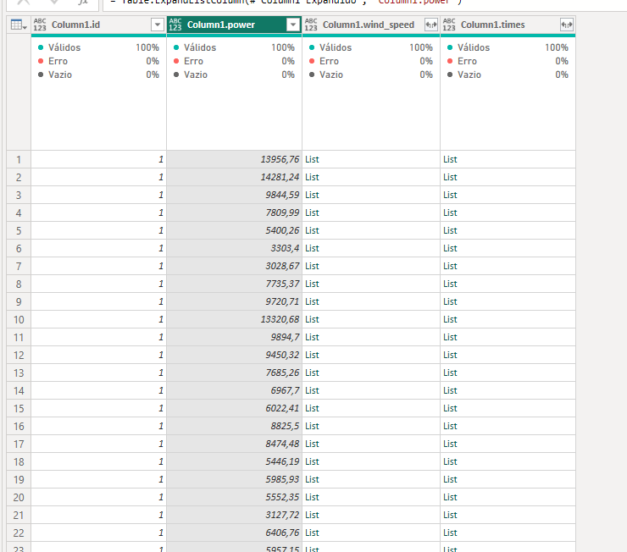Screen dimensions: 627x552
Task: Select row number 10
Action: (x=19, y=319)
